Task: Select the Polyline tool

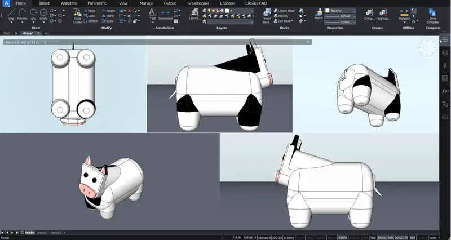Action: coord(22,14)
